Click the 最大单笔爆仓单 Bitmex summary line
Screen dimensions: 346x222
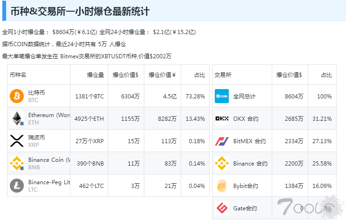pyautogui.click(x=87, y=56)
